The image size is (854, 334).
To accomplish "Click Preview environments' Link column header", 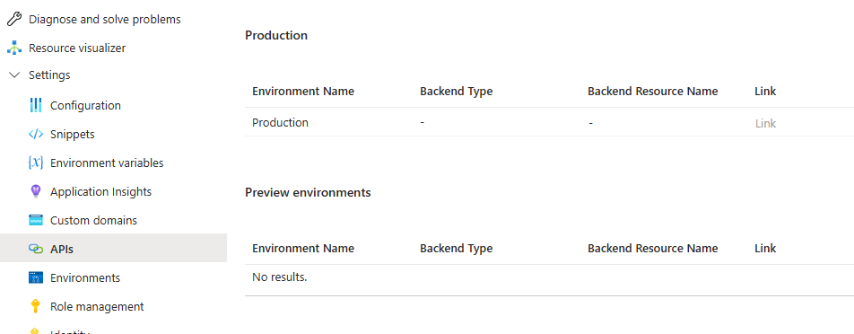I will pyautogui.click(x=765, y=249).
